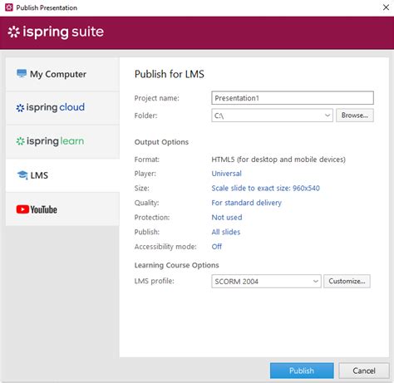Cancel the publish dialog

click(x=364, y=371)
